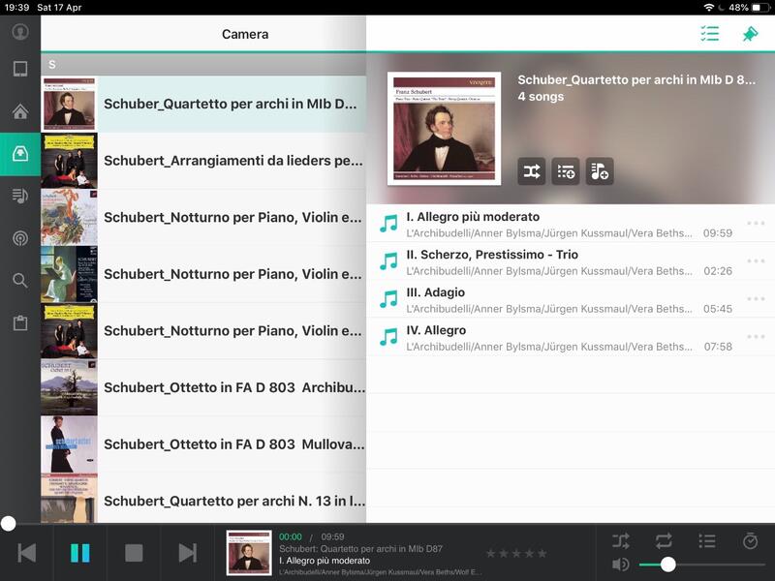Open the multi-select checklist icon
This screenshot has width=775, height=581.
[710, 34]
